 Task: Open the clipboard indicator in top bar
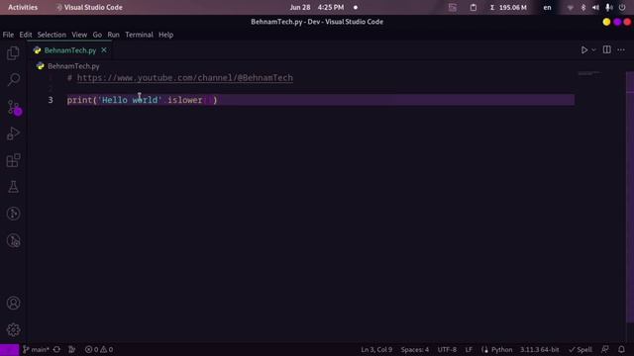[474, 7]
